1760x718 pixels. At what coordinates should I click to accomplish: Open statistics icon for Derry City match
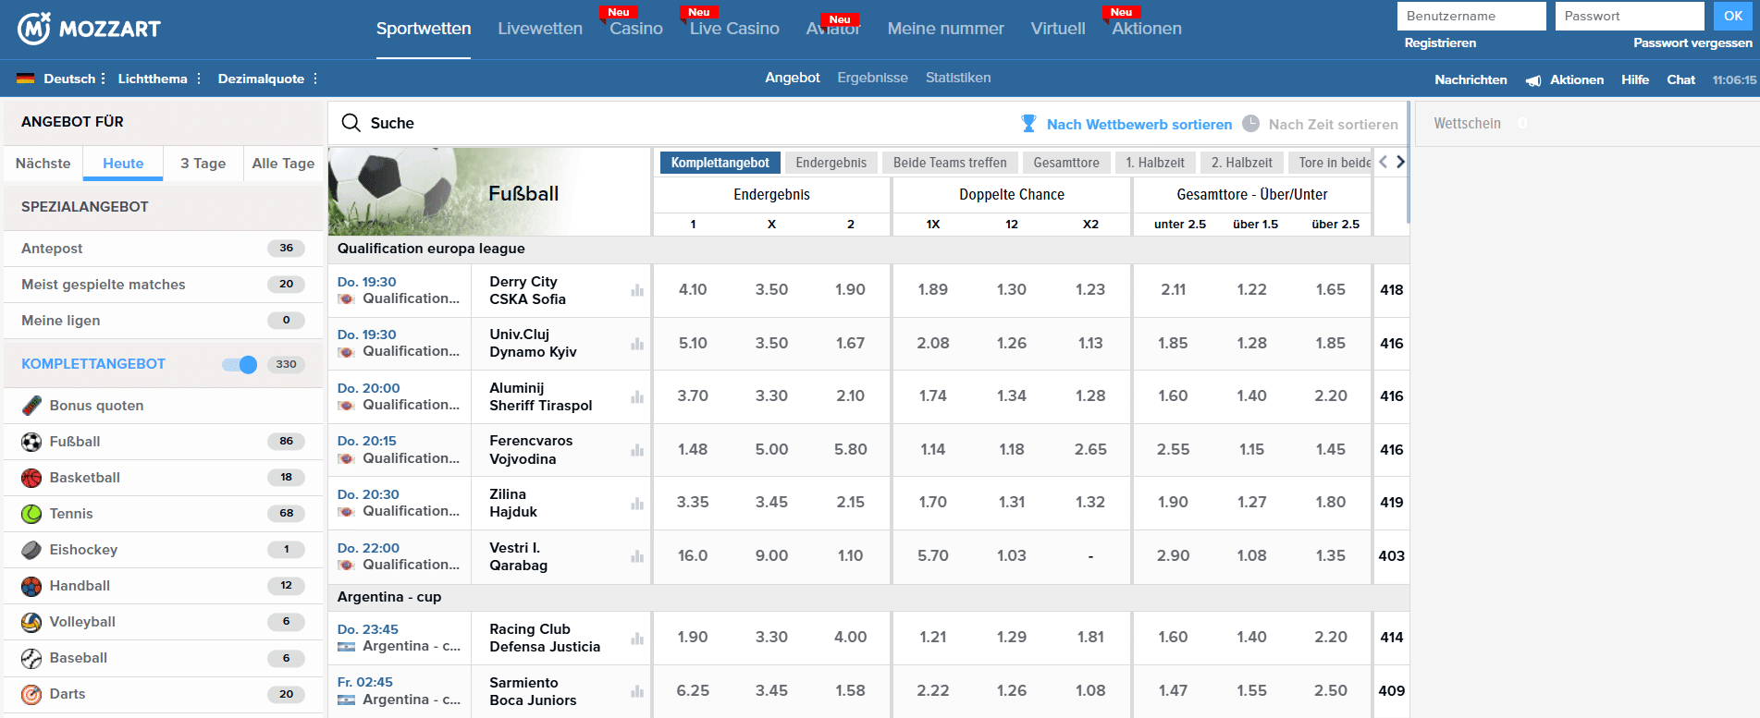pyautogui.click(x=637, y=290)
